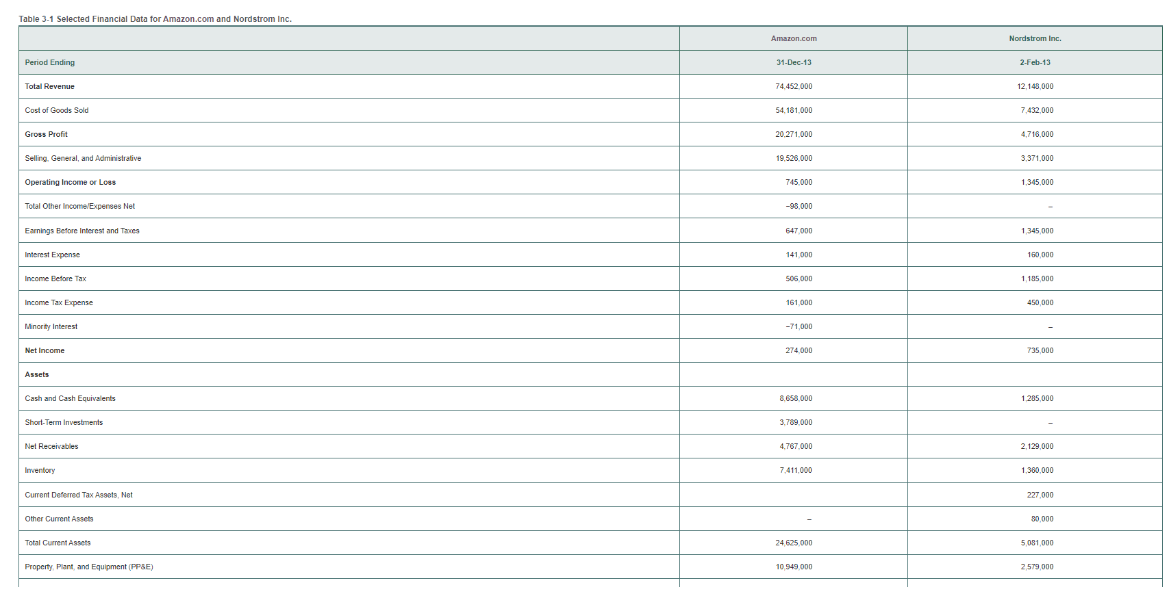Screen dimensions: 1169x596
Task: Click Nordstrom income before tax 1,185,000
Action: point(1038,278)
